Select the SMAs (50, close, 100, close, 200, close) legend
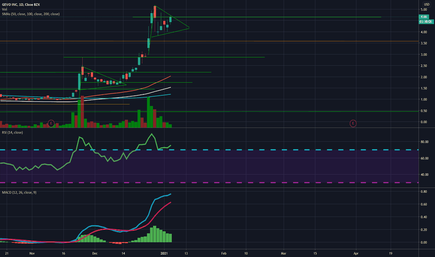This screenshot has height=257, width=435. tap(30, 14)
